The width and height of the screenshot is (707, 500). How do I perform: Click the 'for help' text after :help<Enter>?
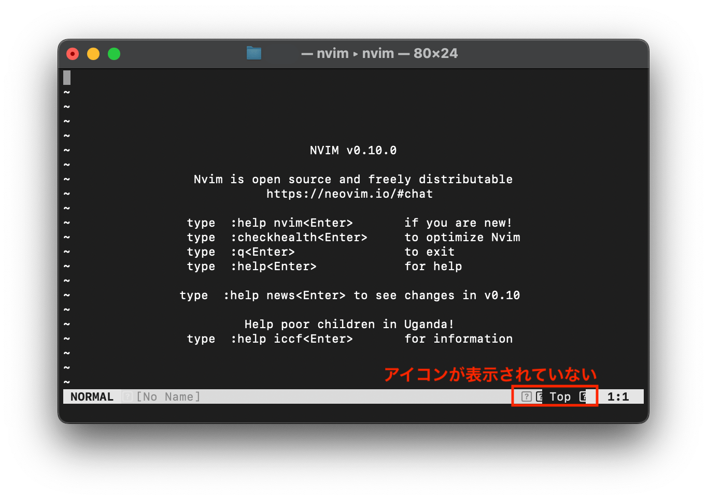(433, 266)
